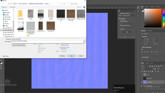Select the TexturesCom Concrete seamless file

coord(31,28)
